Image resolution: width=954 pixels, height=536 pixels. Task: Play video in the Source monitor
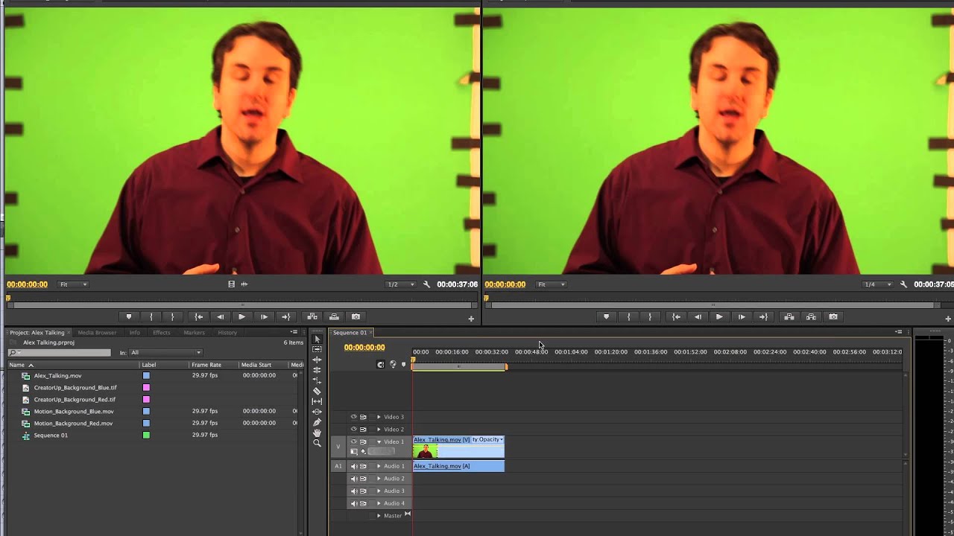pyautogui.click(x=241, y=316)
